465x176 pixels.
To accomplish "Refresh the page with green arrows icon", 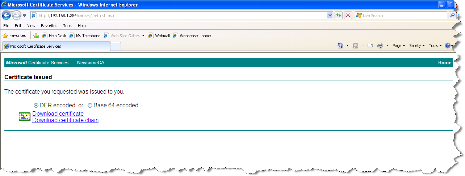I will tap(339, 16).
